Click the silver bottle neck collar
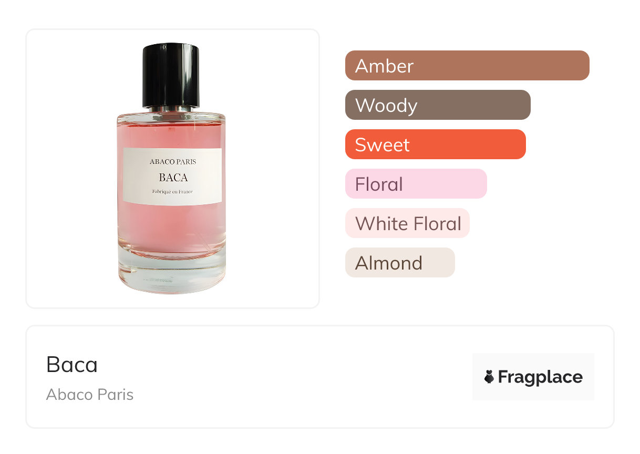This screenshot has height=454, width=640. (x=171, y=109)
